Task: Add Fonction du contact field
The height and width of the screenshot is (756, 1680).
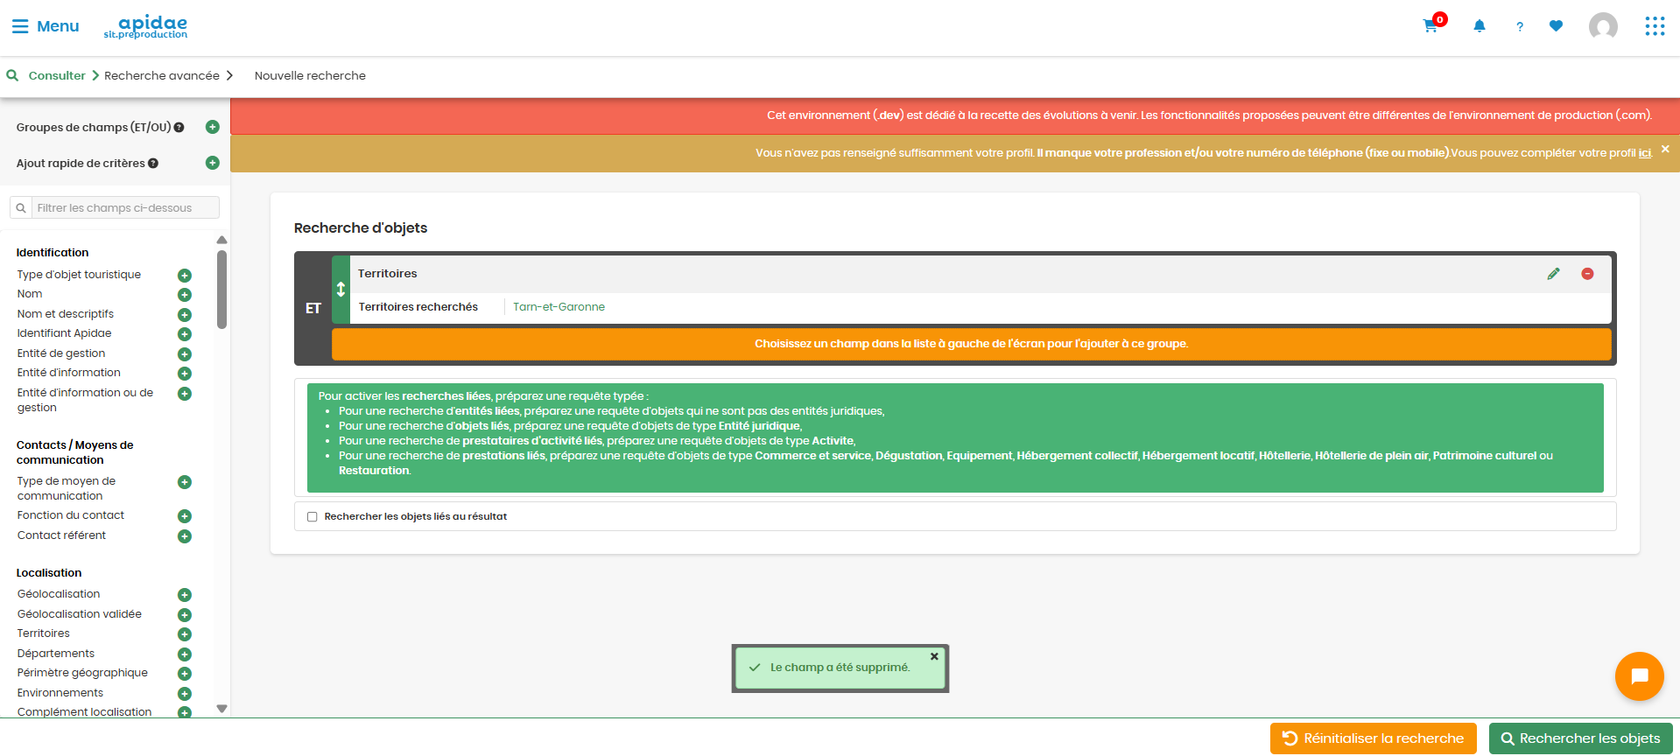Action: point(185,516)
